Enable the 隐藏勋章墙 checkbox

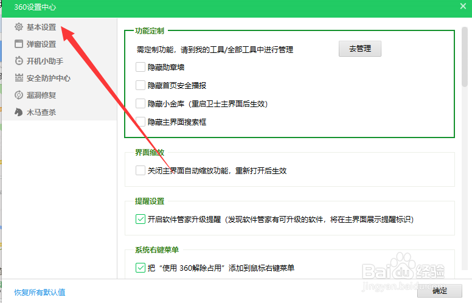[141, 67]
